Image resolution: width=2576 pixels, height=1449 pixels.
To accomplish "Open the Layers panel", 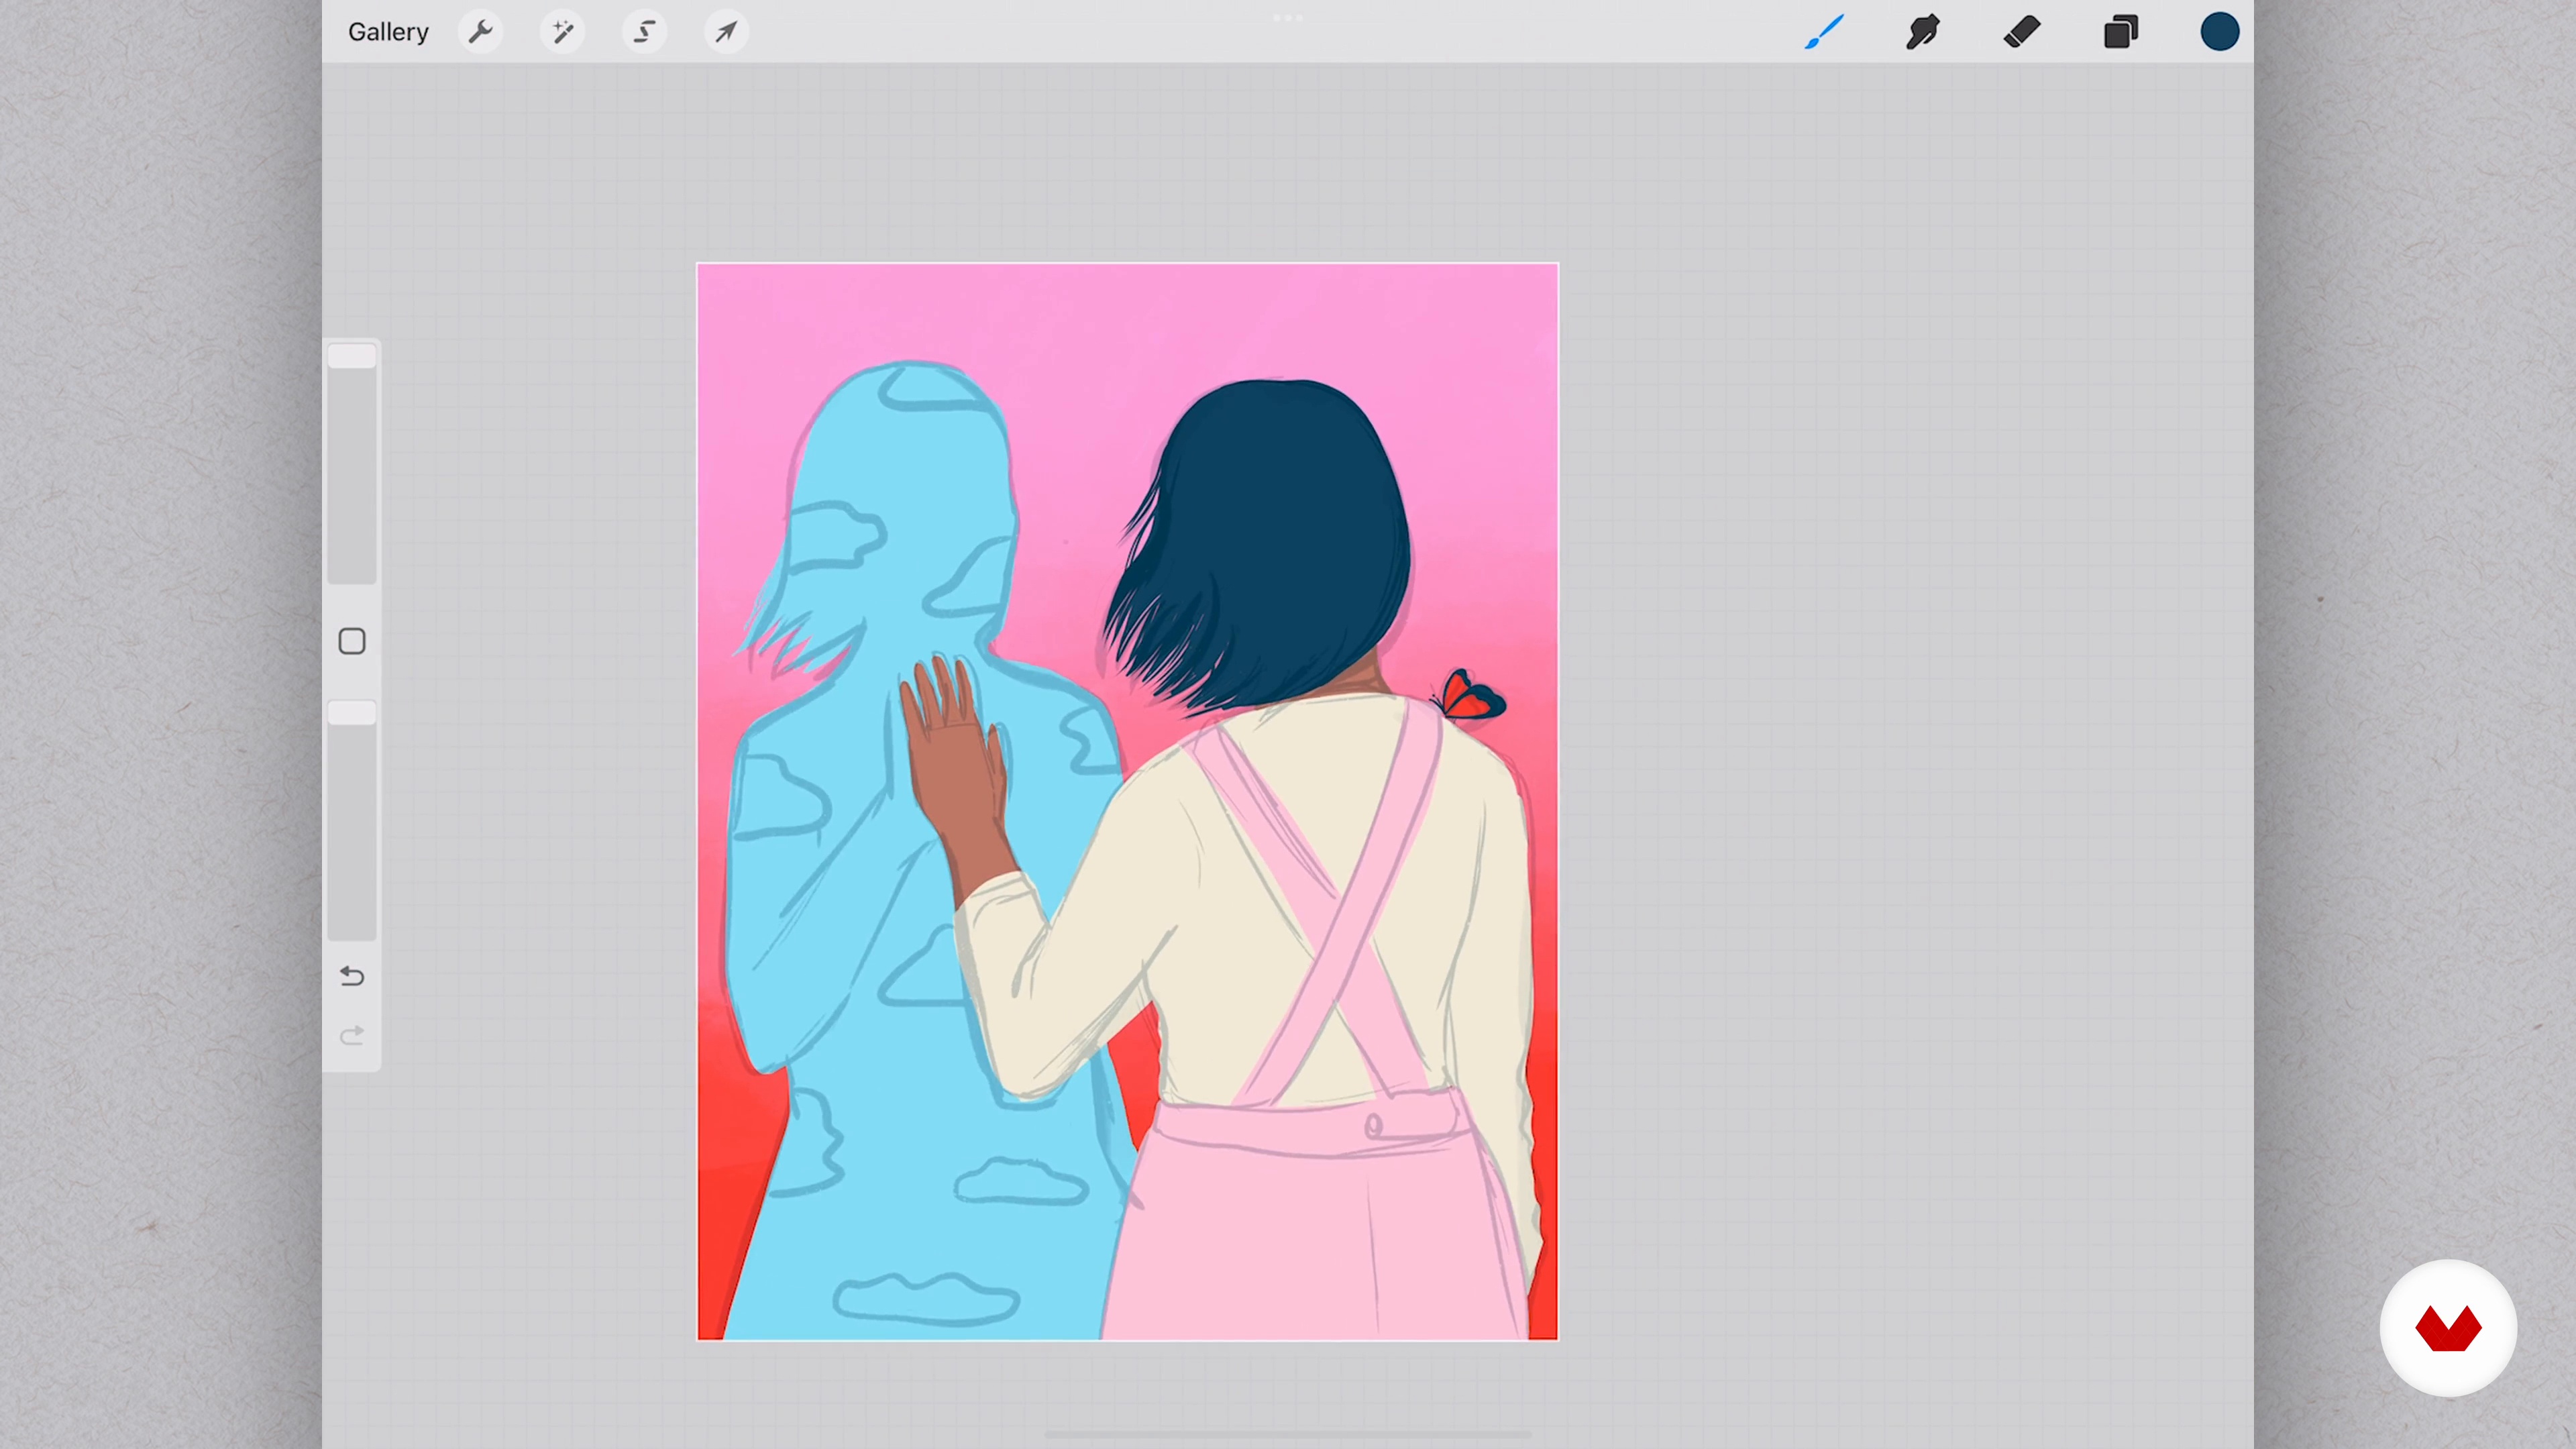I will coord(2120,32).
